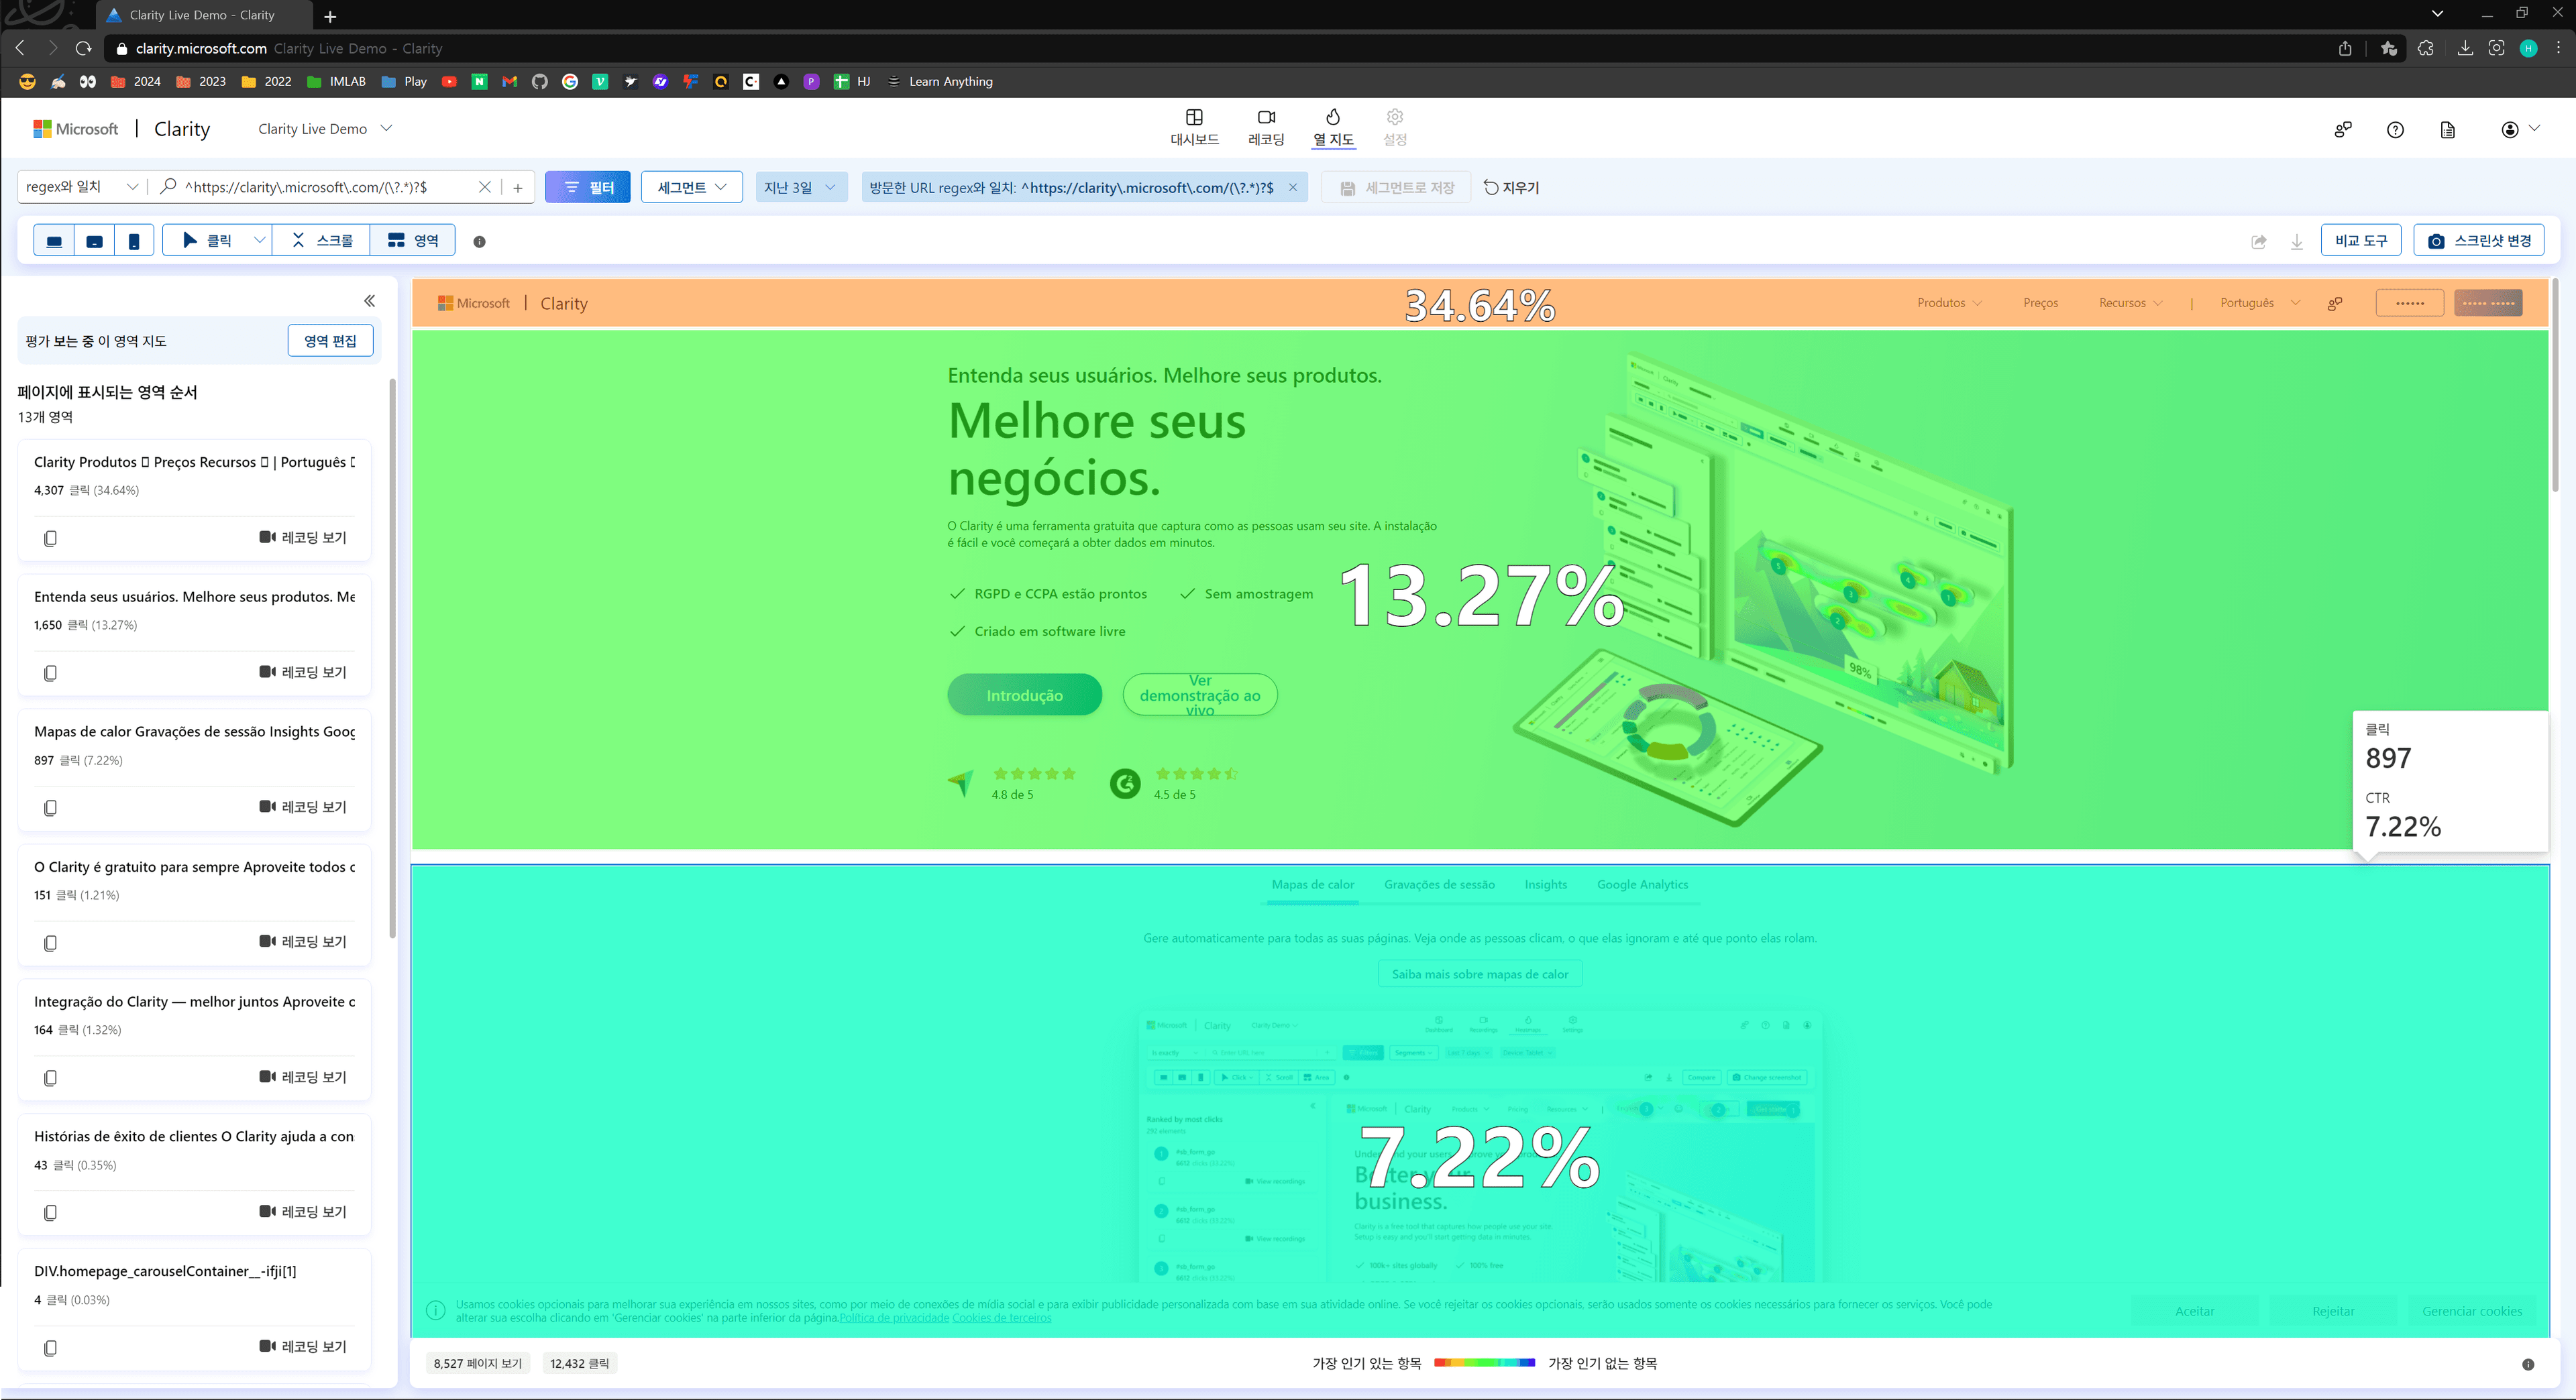Go to the 대시보드 tab

1194,127
